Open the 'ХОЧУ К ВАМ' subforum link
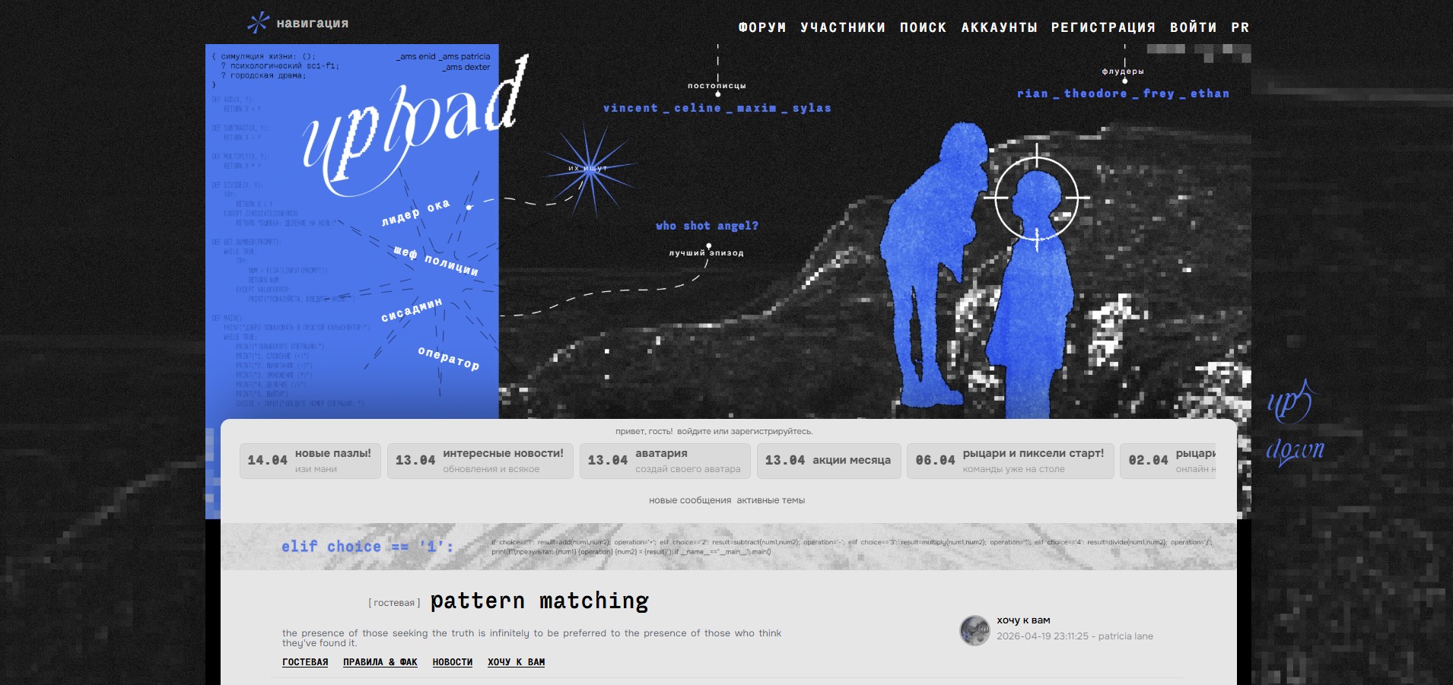 pos(516,662)
